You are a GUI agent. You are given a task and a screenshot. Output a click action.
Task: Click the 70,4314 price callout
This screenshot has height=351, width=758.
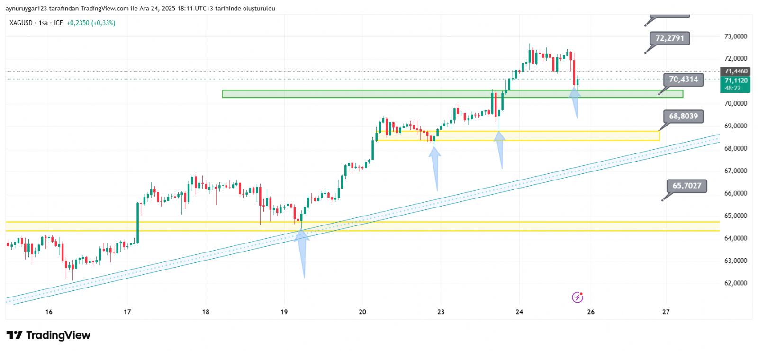(683, 80)
